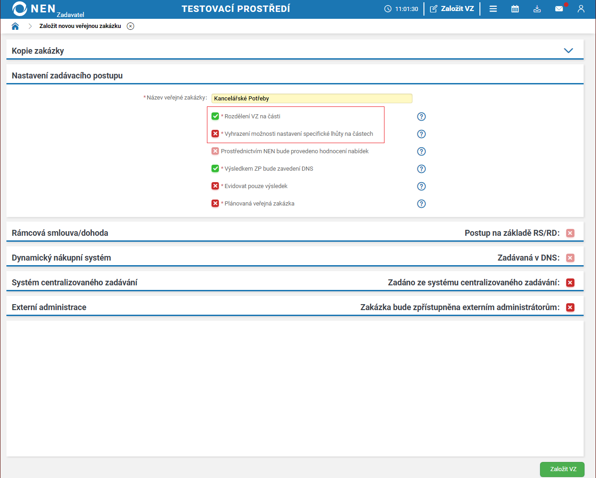Select the Založit novou veřejnou zakázku breadcrumb
Image resolution: width=596 pixels, height=478 pixels.
click(80, 26)
